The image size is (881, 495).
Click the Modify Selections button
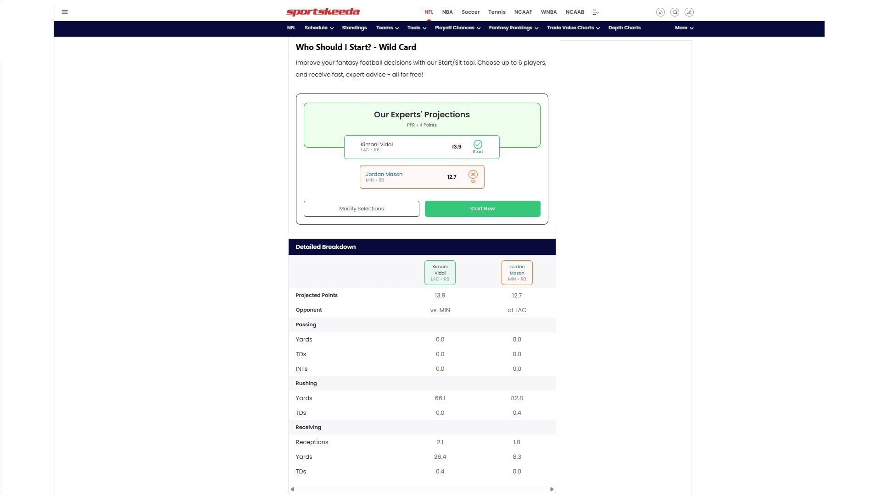pos(361,209)
